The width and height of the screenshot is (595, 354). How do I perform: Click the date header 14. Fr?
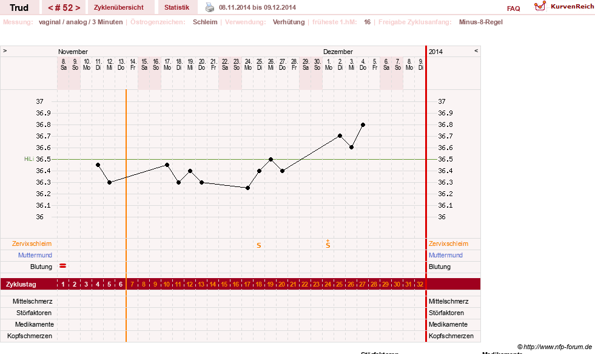pyautogui.click(x=133, y=64)
